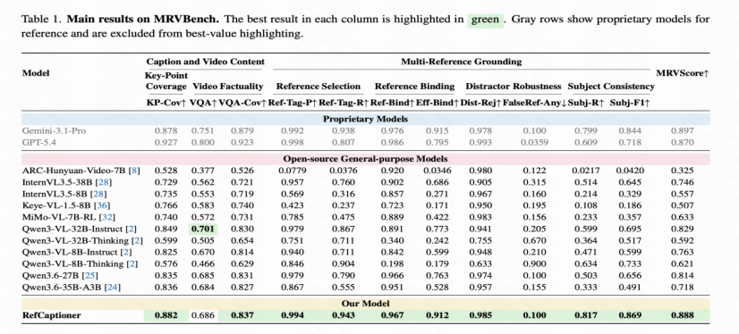739x334 pixels.
Task: Click RefCaptioner's Eff-Bind value 0.912
Action: (437, 315)
